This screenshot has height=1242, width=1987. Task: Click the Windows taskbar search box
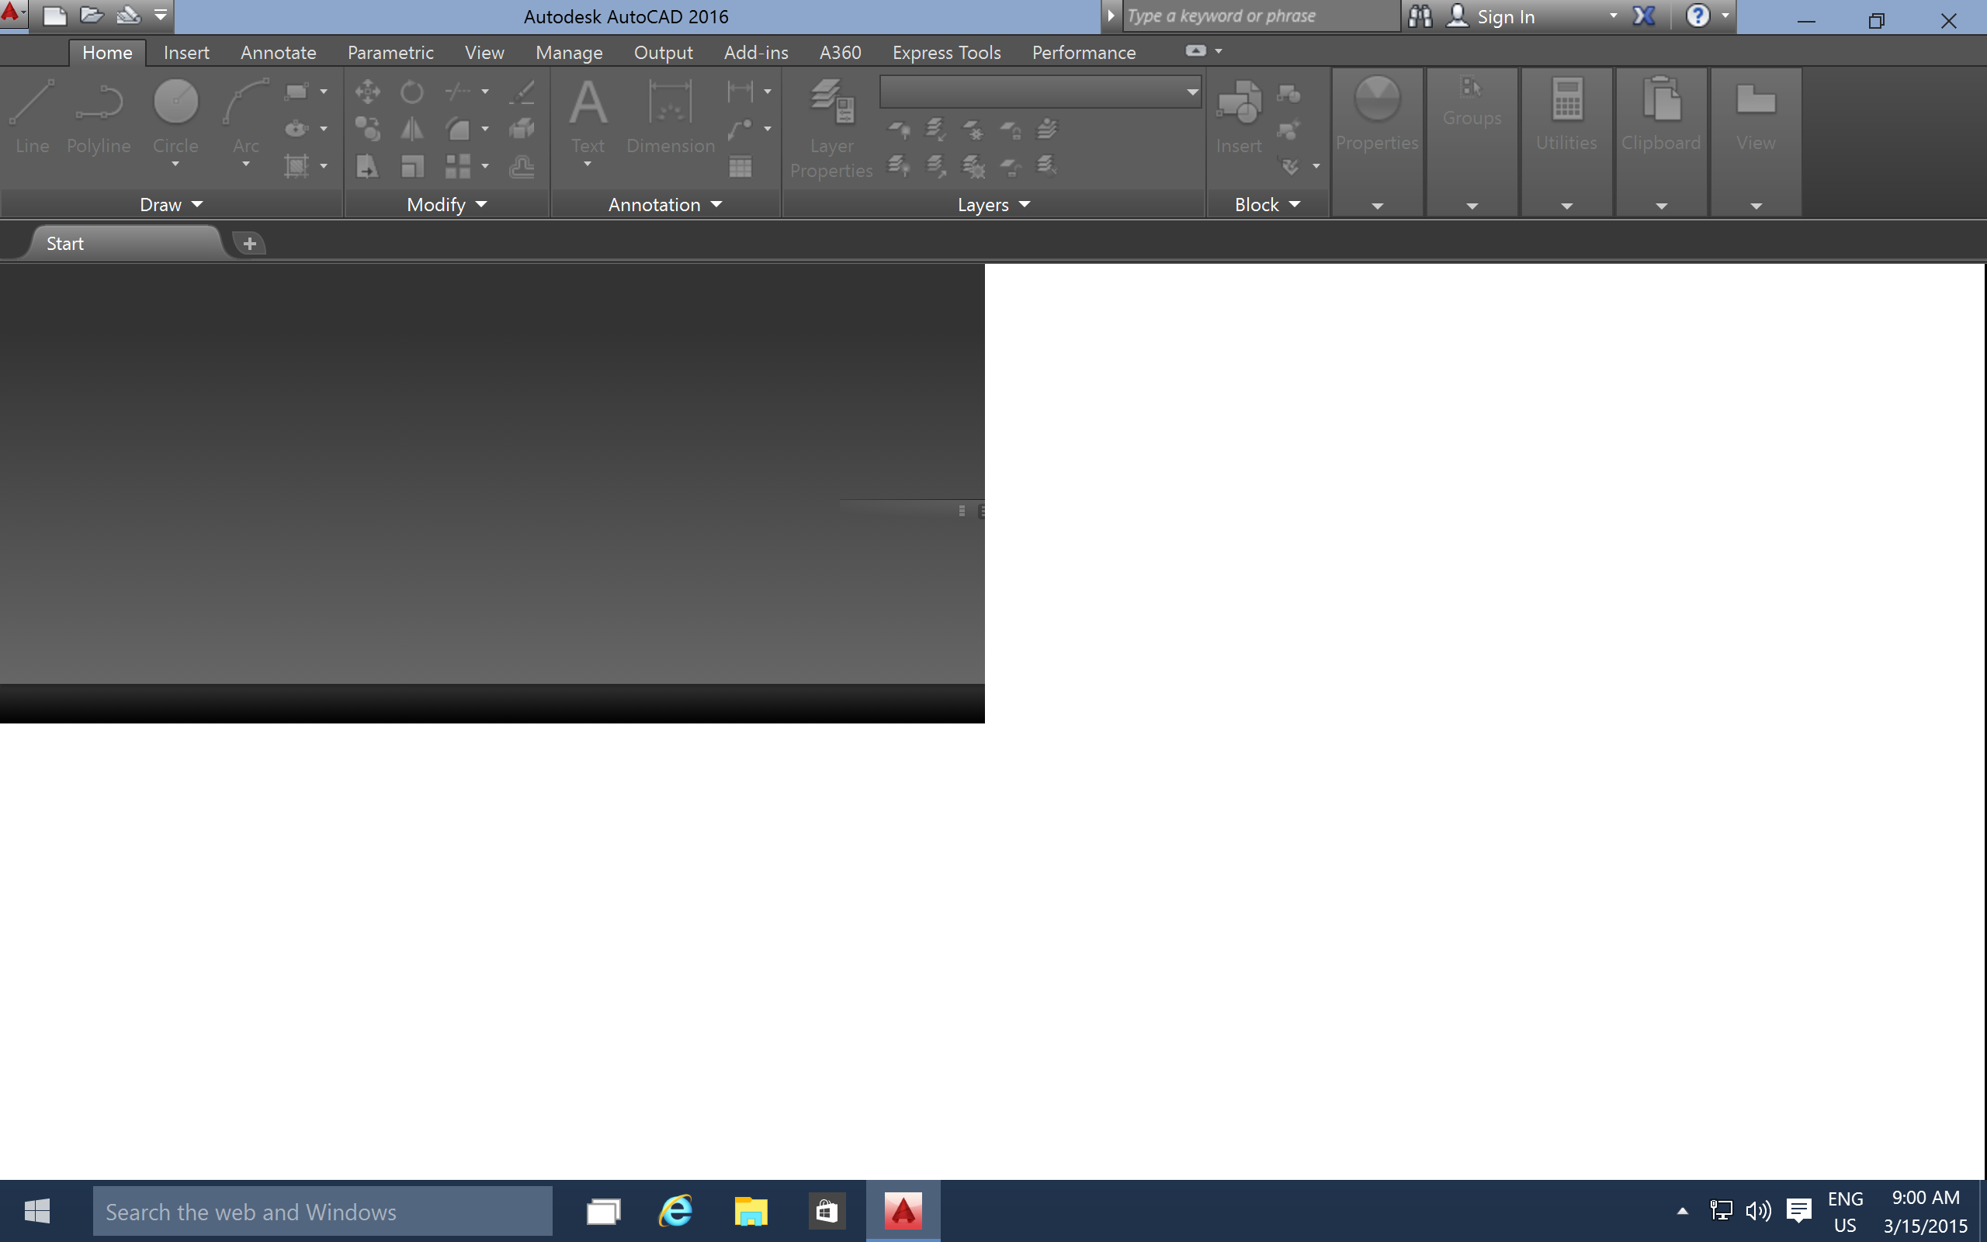tap(322, 1211)
